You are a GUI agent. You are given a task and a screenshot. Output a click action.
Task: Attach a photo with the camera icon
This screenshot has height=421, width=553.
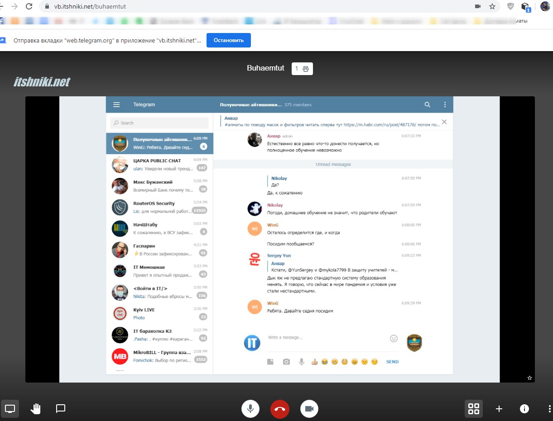286,361
